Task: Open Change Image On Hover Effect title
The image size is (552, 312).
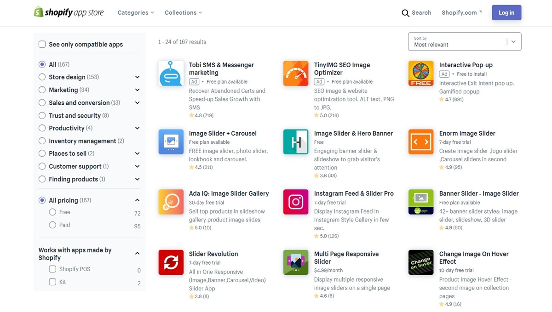Action: pyautogui.click(x=474, y=258)
